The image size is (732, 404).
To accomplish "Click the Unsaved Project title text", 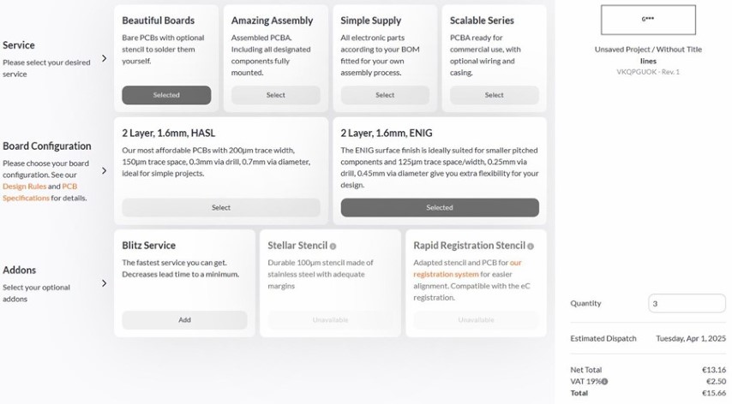I will coord(648,50).
